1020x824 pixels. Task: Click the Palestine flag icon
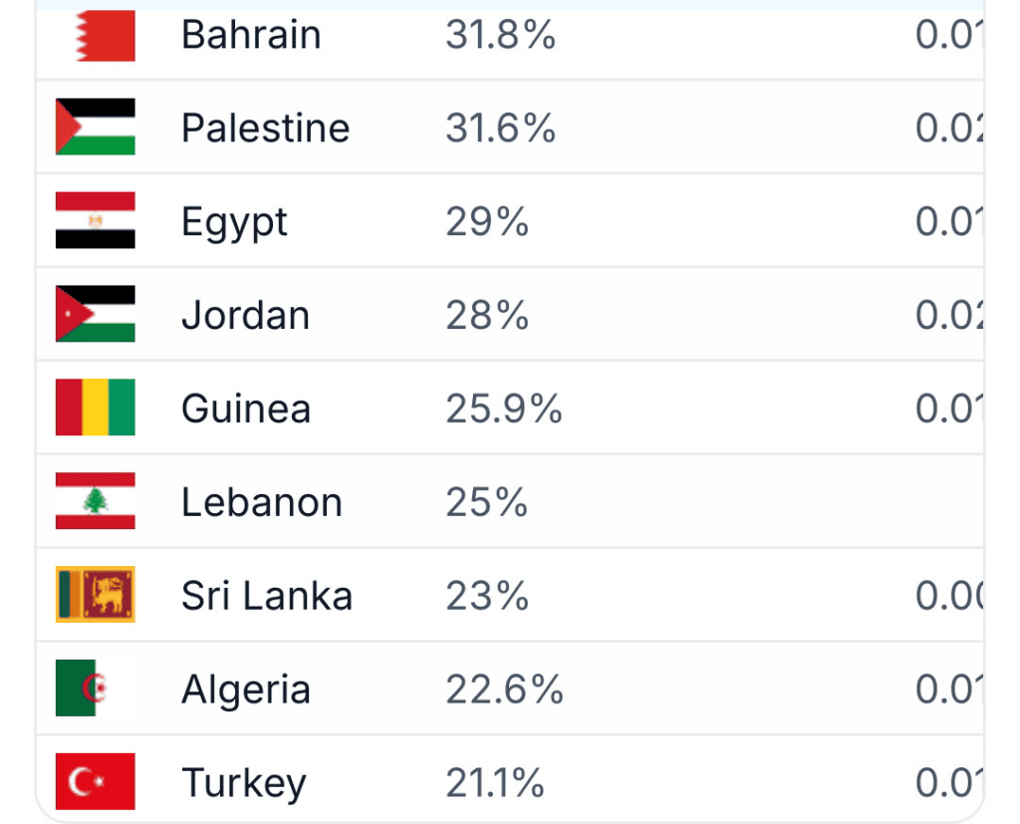point(95,127)
